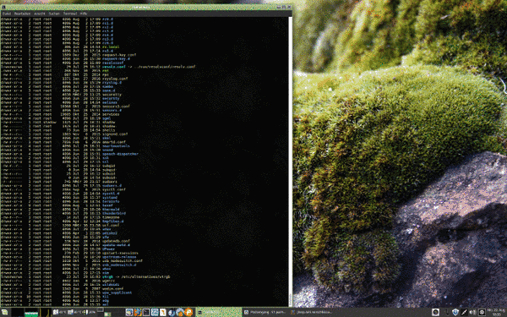Click the updatedb.conf entry in the listing

[116, 241]
